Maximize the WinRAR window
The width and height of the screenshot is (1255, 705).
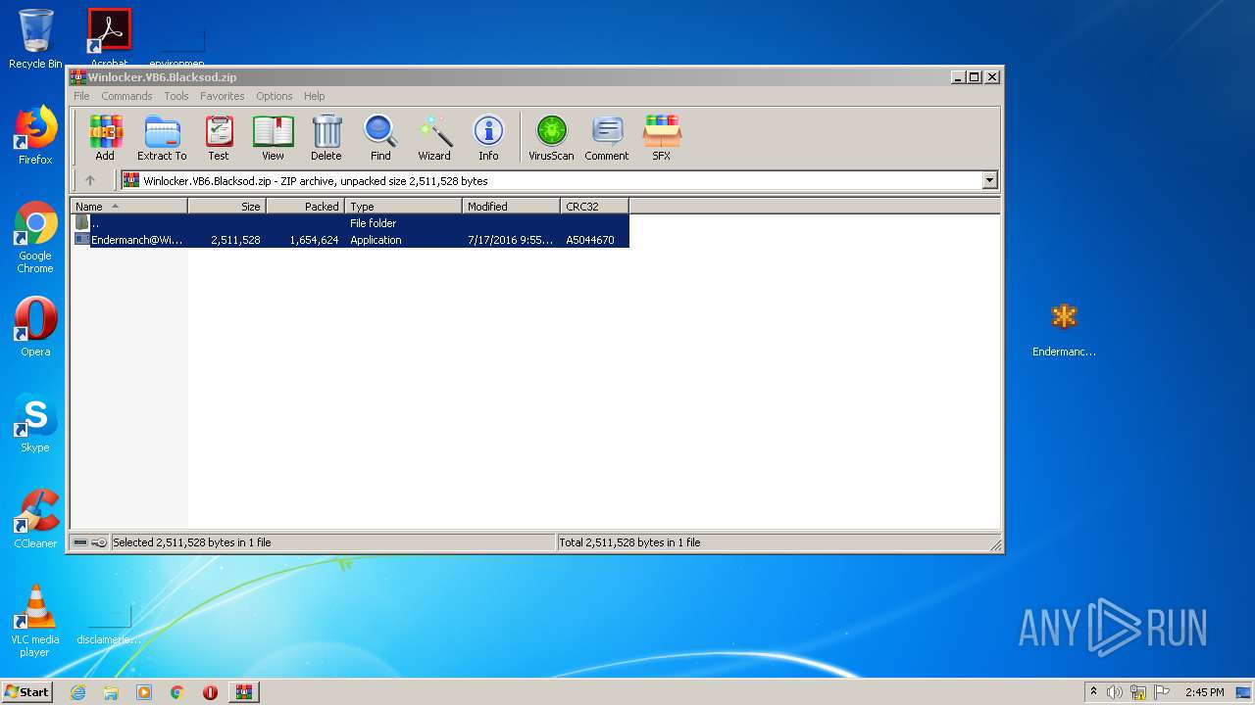tap(974, 76)
